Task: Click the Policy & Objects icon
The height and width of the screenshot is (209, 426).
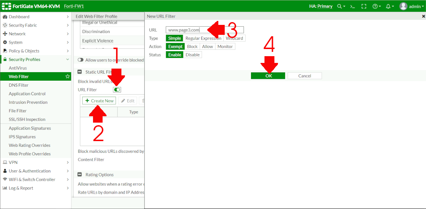Action: pos(5,51)
